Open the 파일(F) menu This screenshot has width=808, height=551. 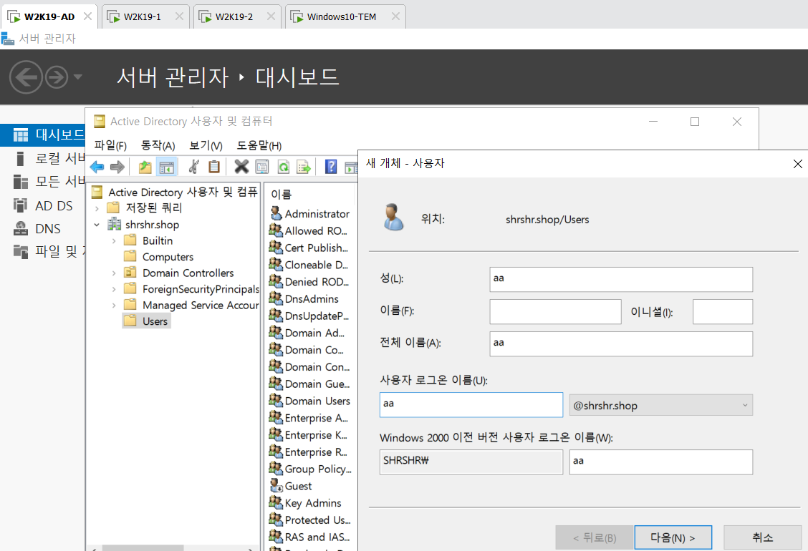point(110,146)
